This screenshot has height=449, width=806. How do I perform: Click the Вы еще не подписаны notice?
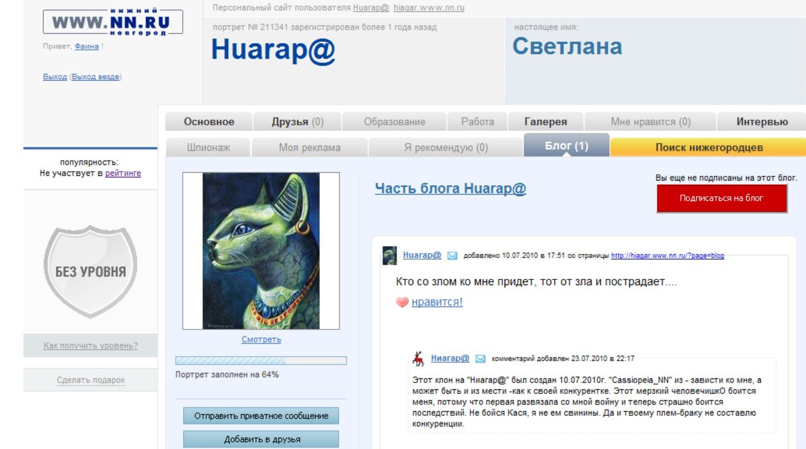tap(726, 178)
